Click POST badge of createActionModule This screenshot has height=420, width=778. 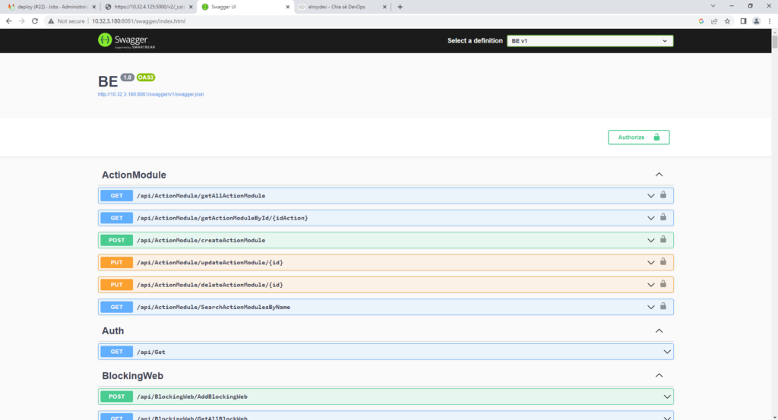[116, 240]
